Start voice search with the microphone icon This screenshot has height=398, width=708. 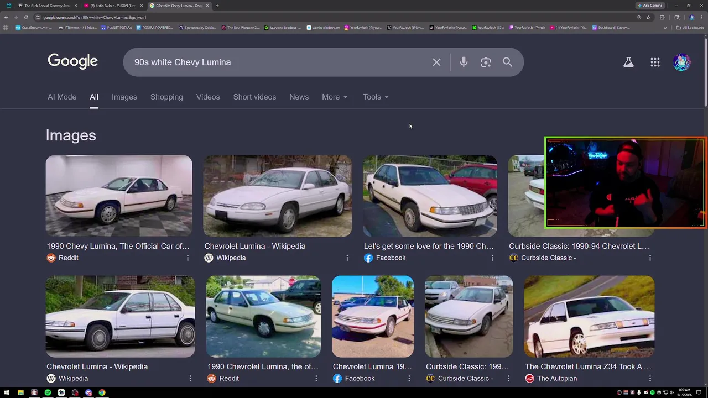pyautogui.click(x=464, y=62)
